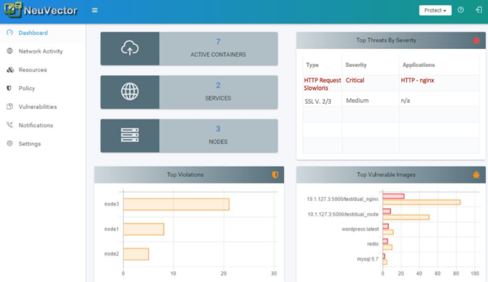Image resolution: width=488 pixels, height=282 pixels.
Task: Open the Protect mode dropdown
Action: (435, 10)
